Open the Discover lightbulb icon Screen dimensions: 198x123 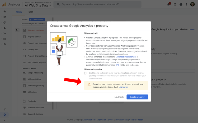pyautogui.click(x=5, y=109)
